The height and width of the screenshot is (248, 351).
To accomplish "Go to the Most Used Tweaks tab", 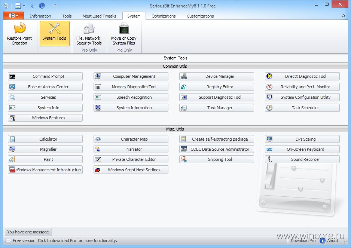I will (x=100, y=16).
